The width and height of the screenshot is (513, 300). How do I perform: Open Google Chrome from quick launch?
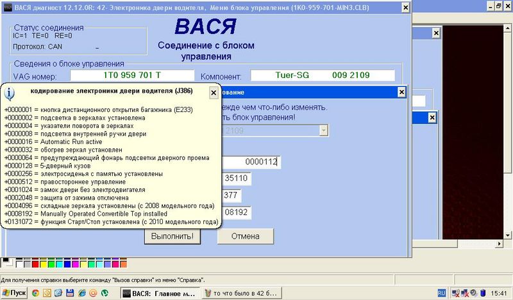click(x=35, y=293)
